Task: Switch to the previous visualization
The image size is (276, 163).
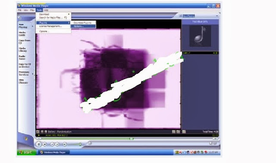Action: (x=42, y=132)
